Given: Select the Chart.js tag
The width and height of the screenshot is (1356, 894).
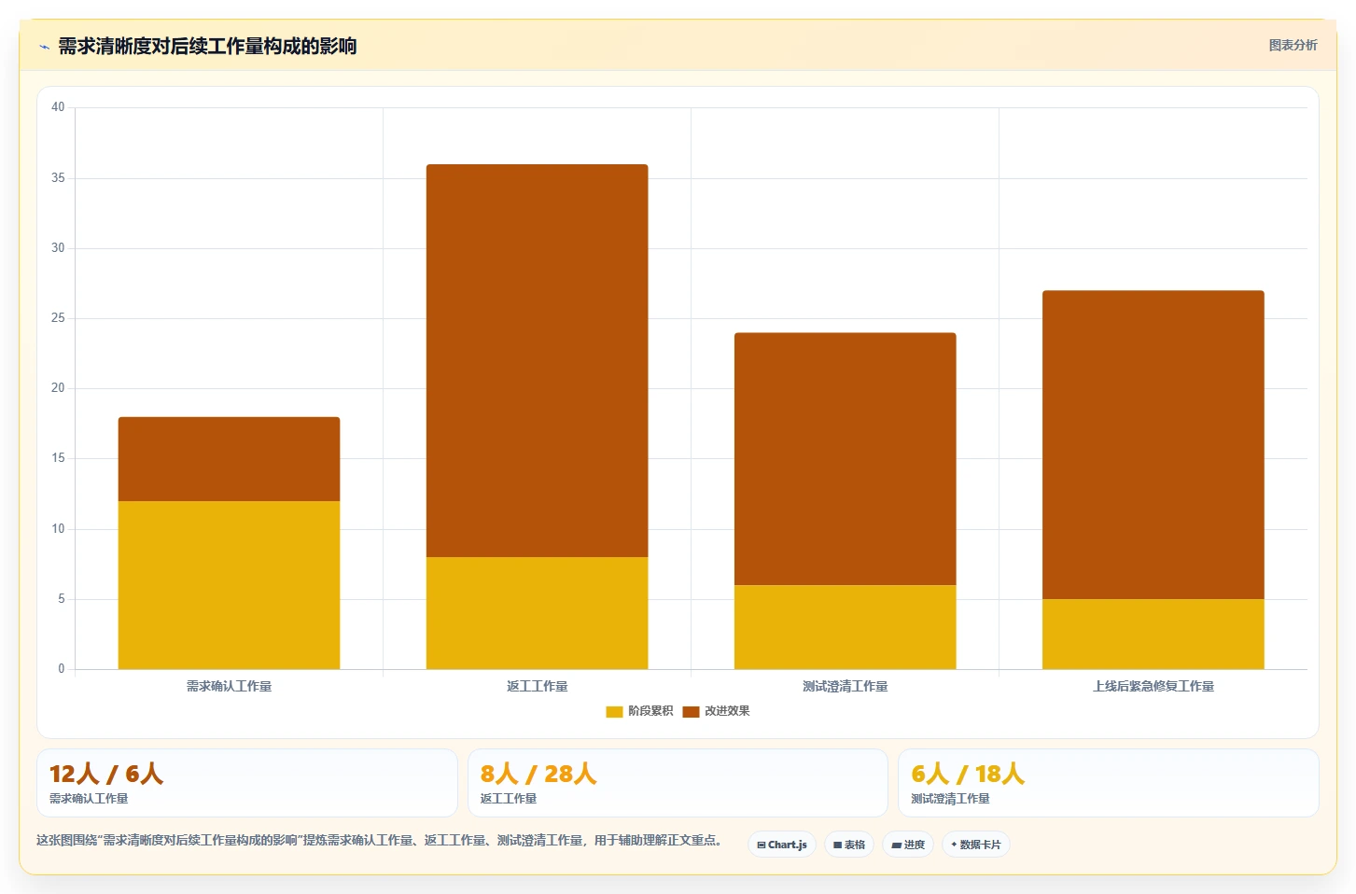Looking at the screenshot, I should [782, 845].
